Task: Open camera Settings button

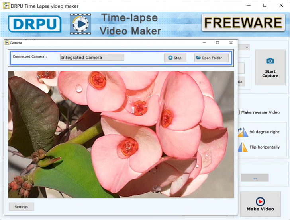Action: pos(22,207)
